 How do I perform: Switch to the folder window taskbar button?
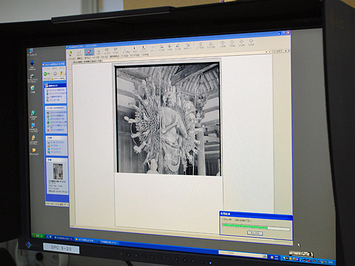coord(85,240)
